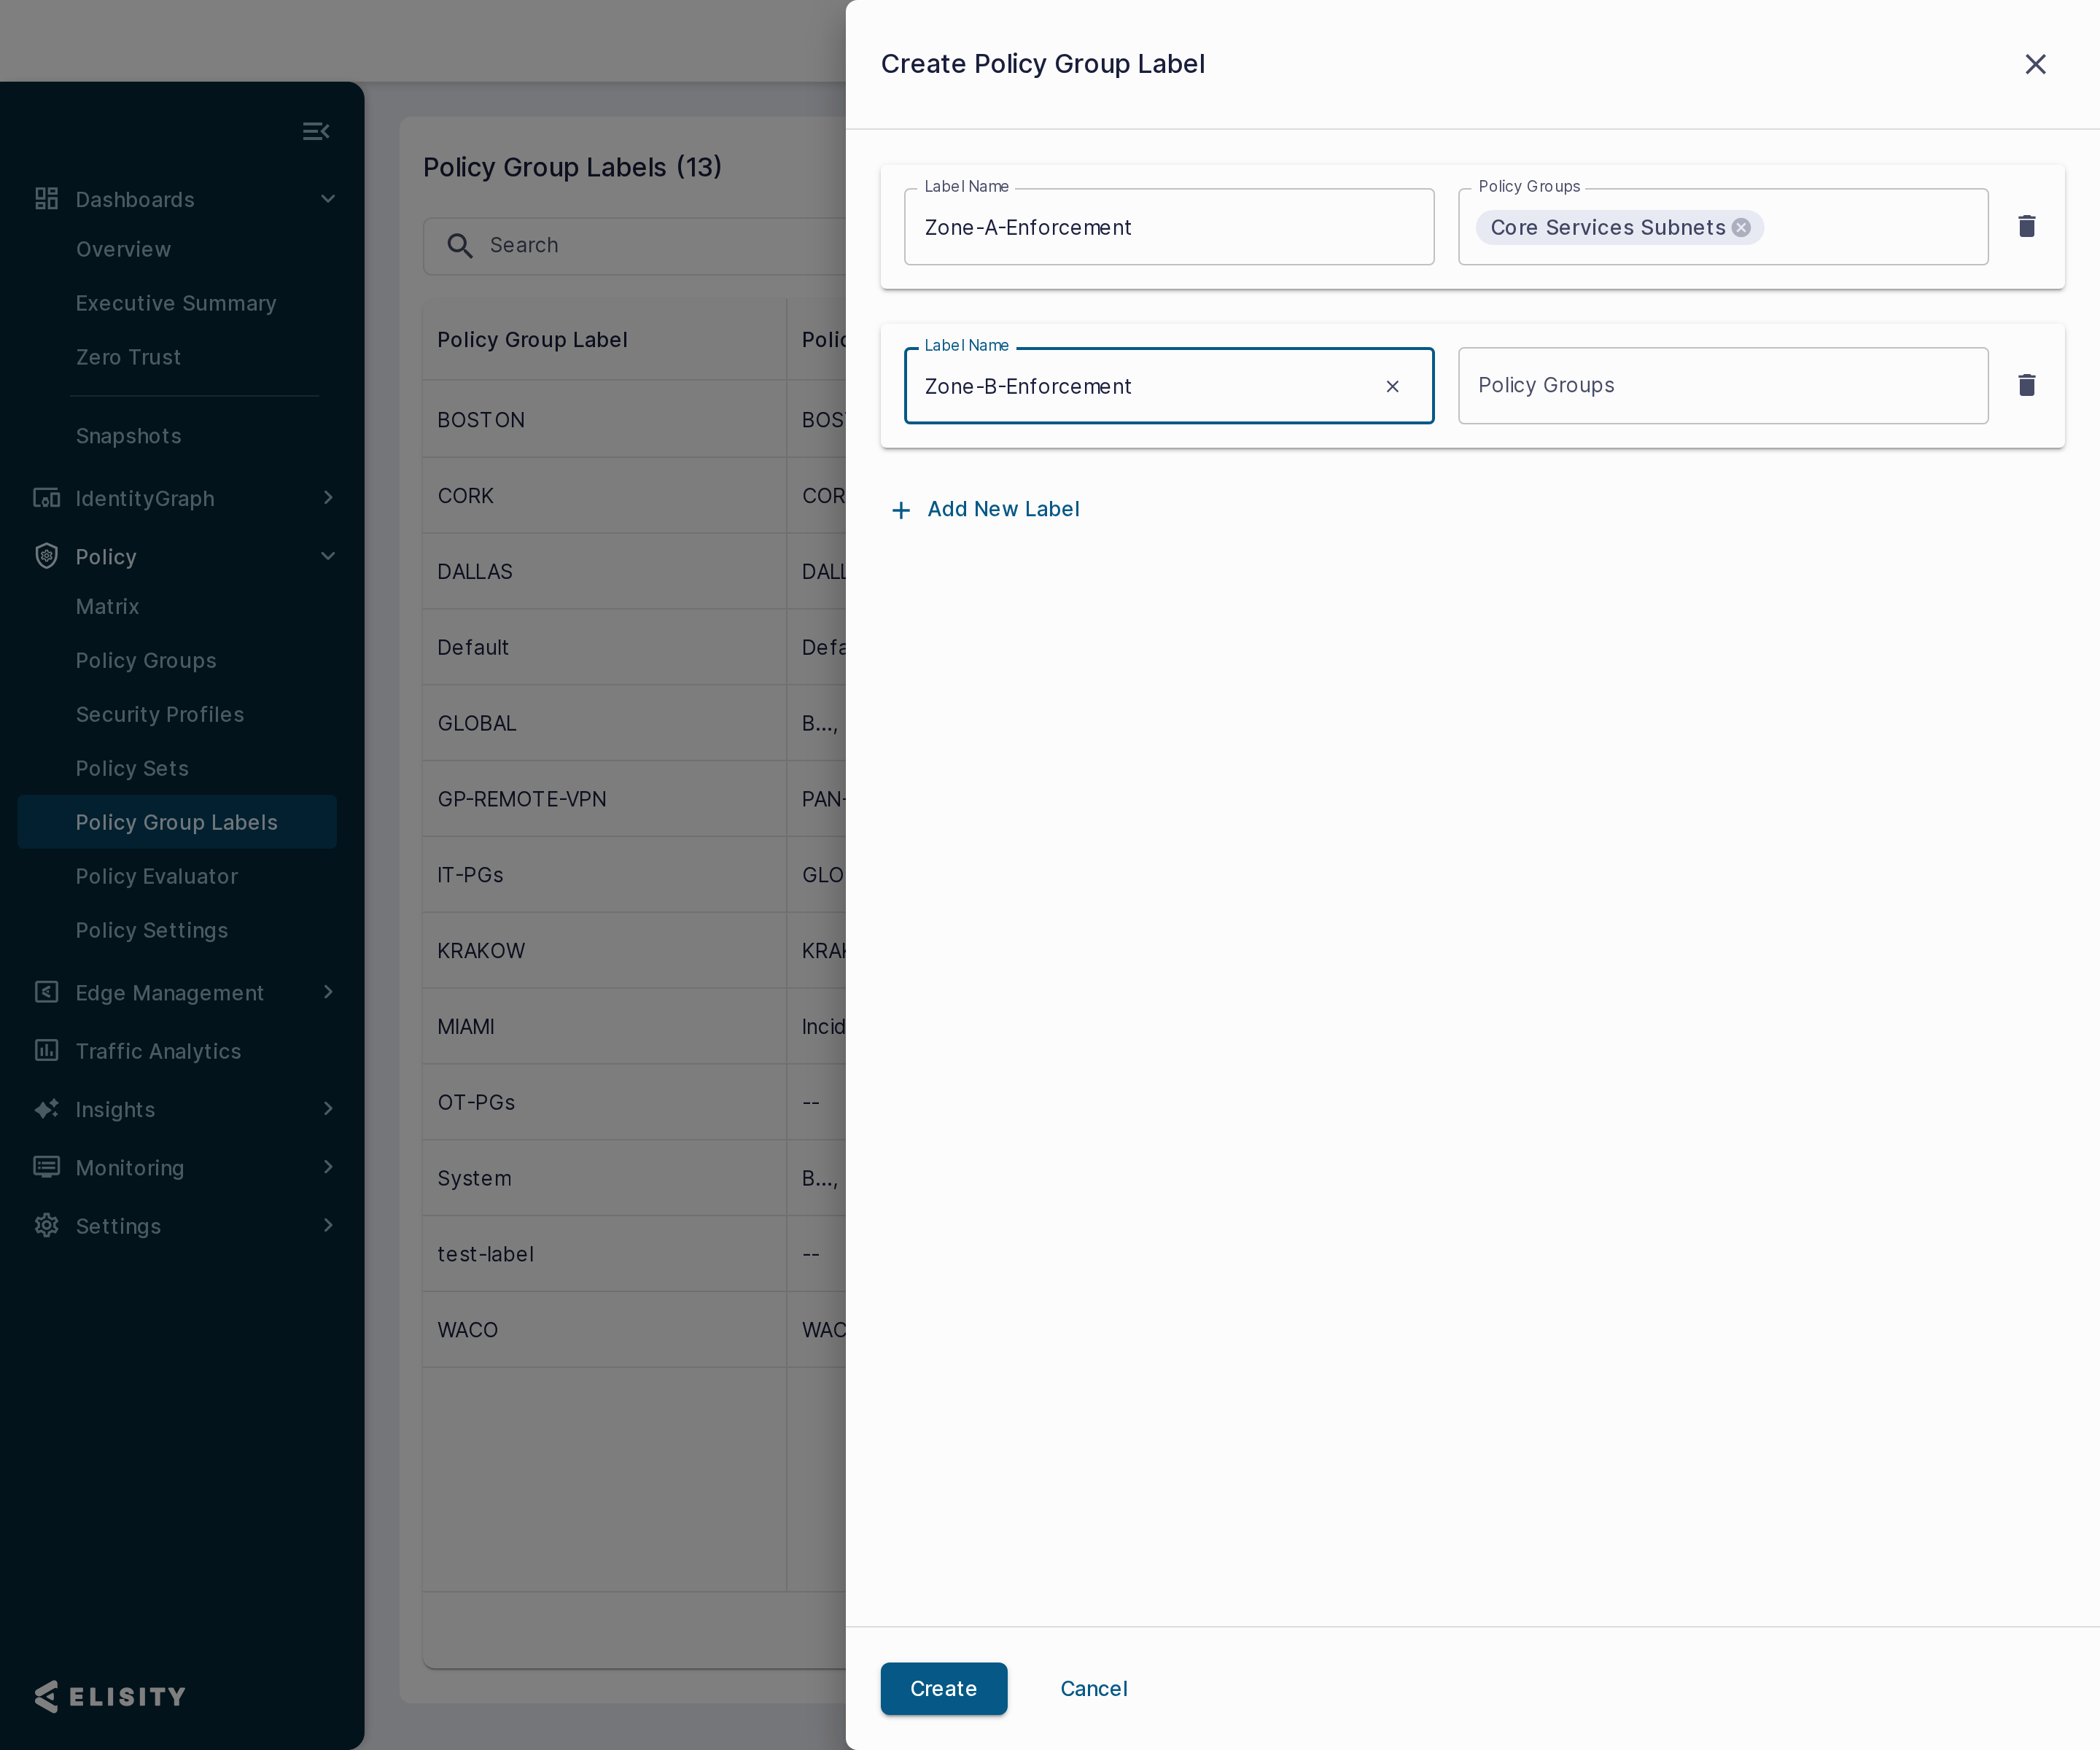The height and width of the screenshot is (1750, 2100).
Task: Select the System label row
Action: click(634, 1179)
